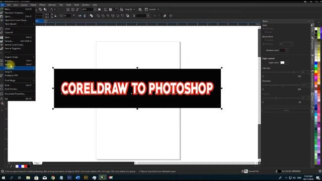The width and height of the screenshot is (322, 181).
Task: Click the Altitude slider in the Bevel docker
Action: (x=281, y=98)
